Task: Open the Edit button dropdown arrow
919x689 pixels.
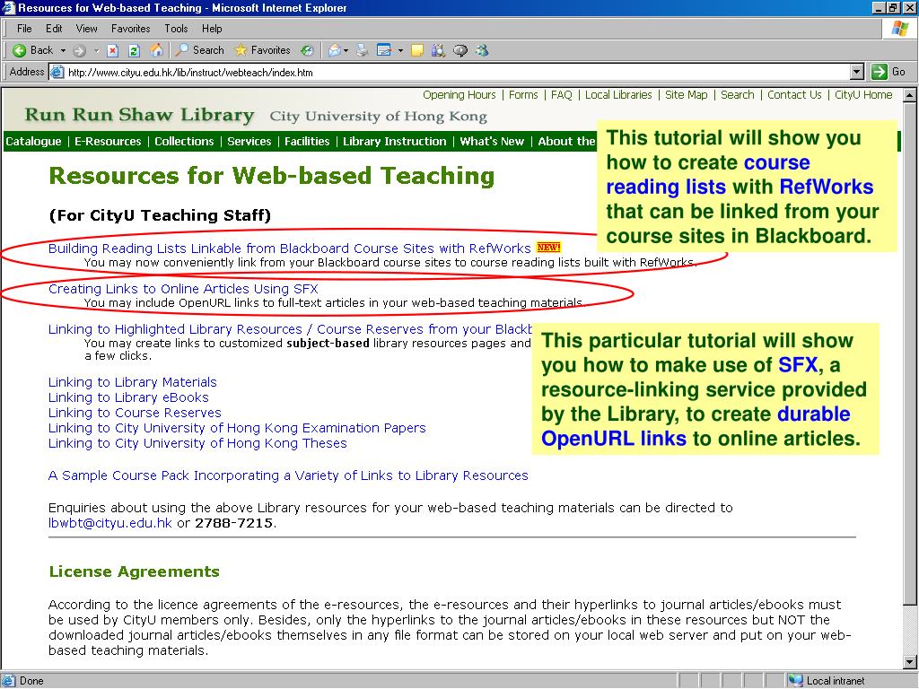Action: [400, 51]
